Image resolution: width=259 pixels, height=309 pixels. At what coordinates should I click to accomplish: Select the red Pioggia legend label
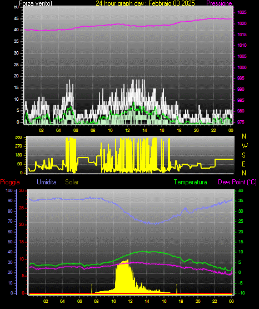10,182
